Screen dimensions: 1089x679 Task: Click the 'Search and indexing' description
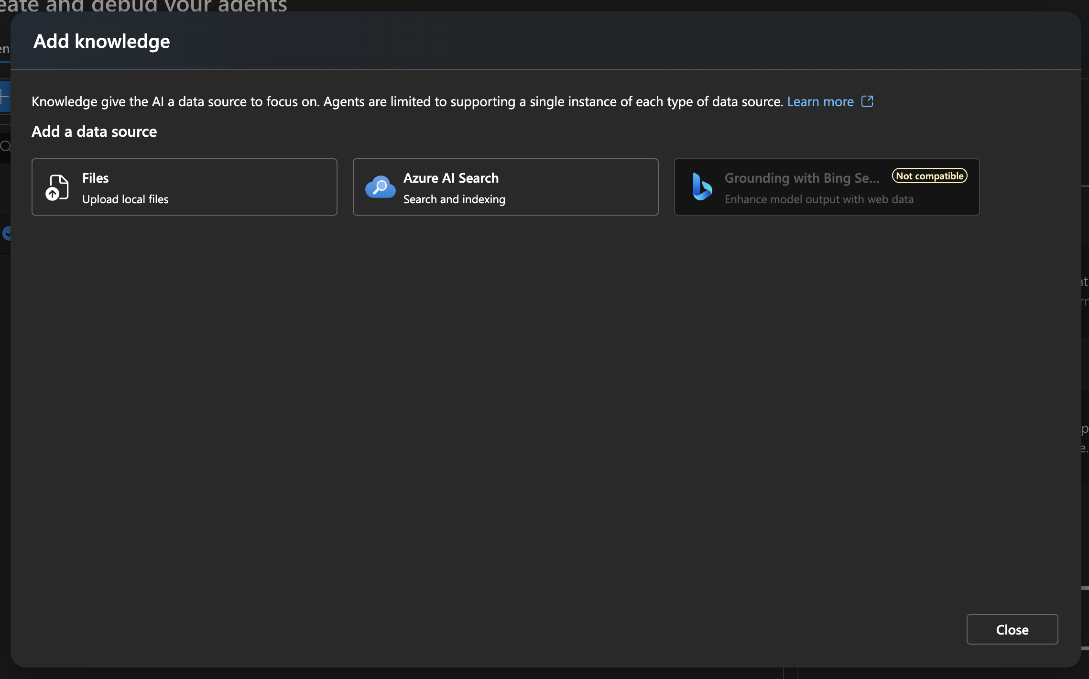tap(454, 199)
